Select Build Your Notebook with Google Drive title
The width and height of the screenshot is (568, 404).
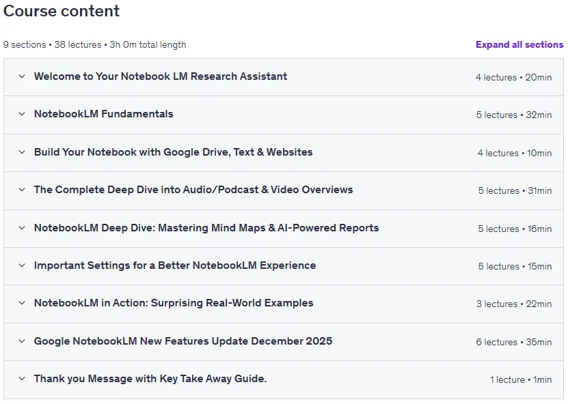pos(173,152)
